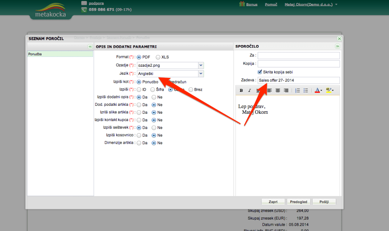The height and width of the screenshot is (231, 389).
Task: Right-align the message text
Action: pos(286,91)
